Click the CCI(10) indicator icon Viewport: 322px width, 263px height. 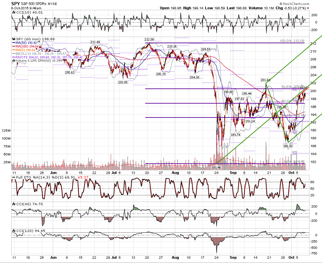(x=14, y=12)
